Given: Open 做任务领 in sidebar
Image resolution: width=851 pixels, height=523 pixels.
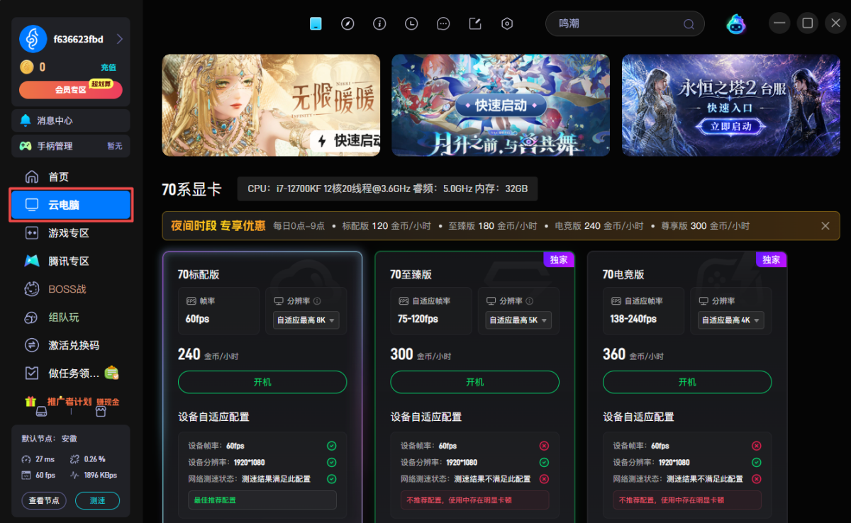Looking at the screenshot, I should (x=71, y=373).
